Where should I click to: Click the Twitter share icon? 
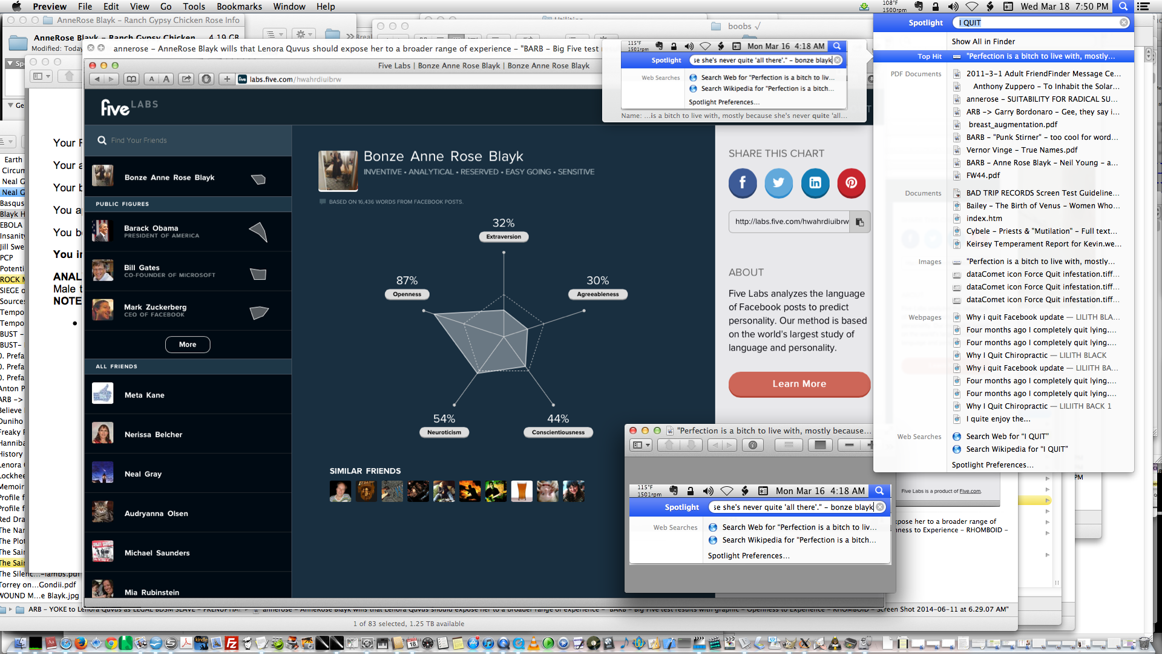(x=778, y=183)
